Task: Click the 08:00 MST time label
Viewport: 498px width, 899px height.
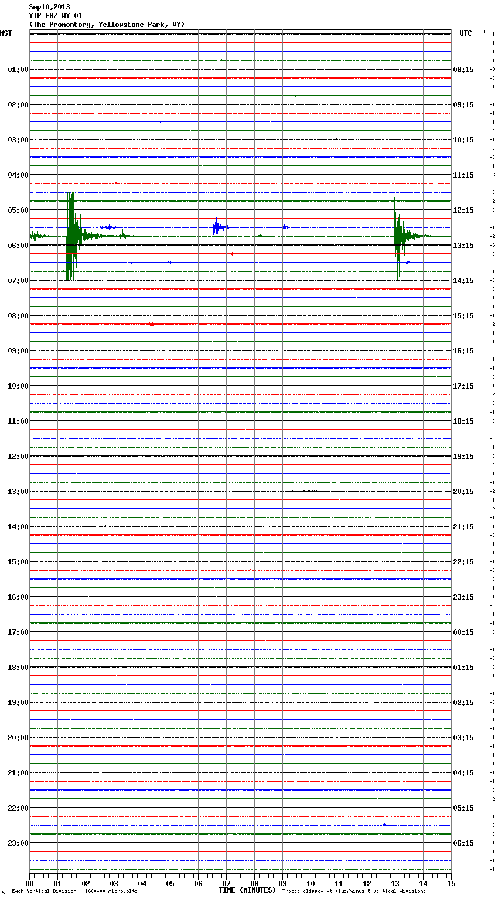Action: point(18,316)
